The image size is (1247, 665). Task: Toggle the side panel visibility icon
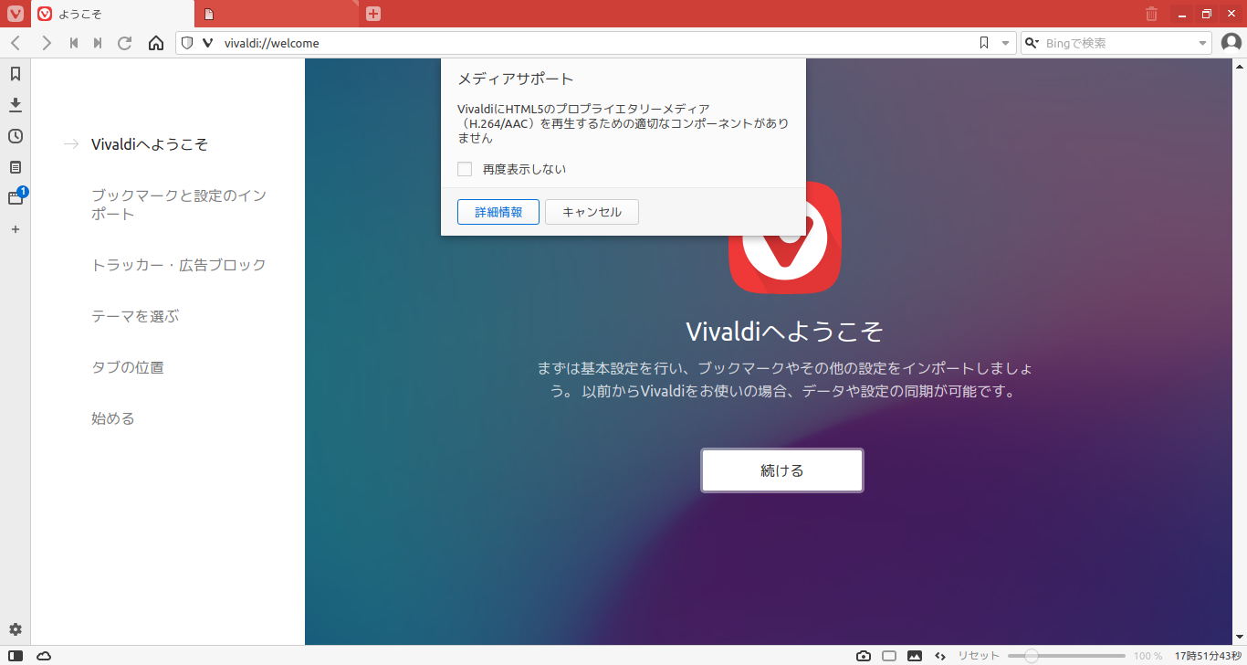(16, 656)
